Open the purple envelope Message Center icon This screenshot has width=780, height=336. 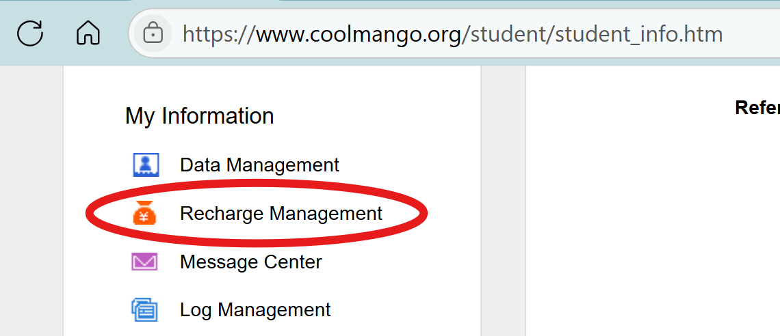click(x=144, y=262)
